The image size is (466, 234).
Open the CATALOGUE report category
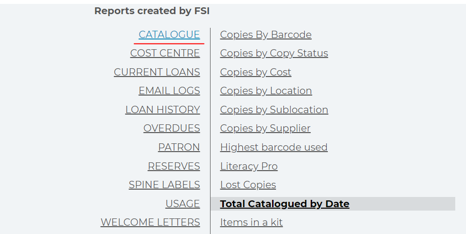point(169,35)
